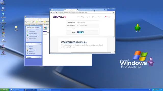Image resolution: width=163 pixels, height=91 pixels.
Task: Expand the 'Ayrıntılar' panel
Action: 40,57
